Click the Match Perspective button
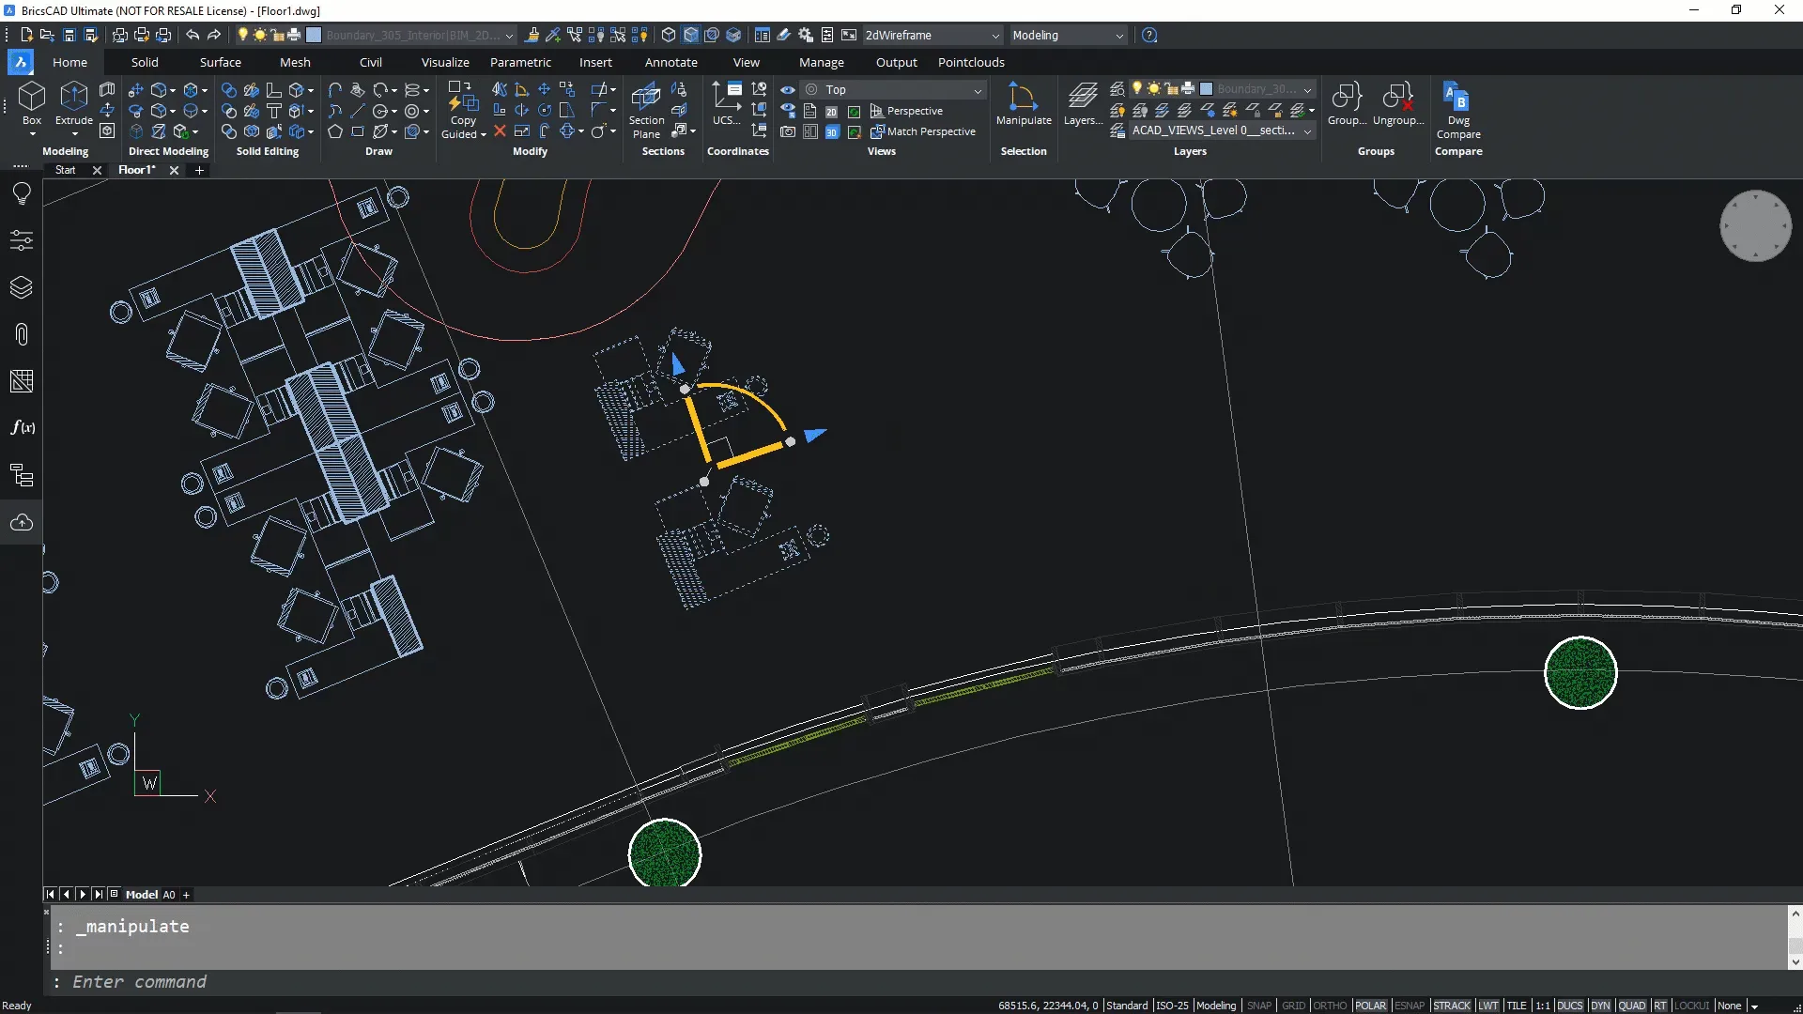The height and width of the screenshot is (1014, 1803). tap(922, 131)
